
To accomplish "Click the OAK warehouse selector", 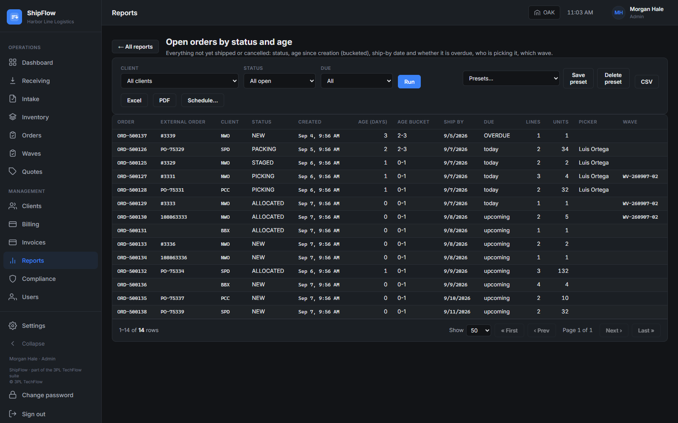I will 544,13.
